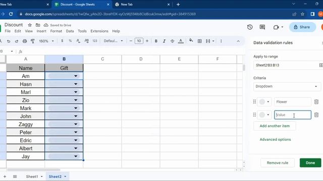
Task: Open the Edit menu
Action: tap(18, 31)
